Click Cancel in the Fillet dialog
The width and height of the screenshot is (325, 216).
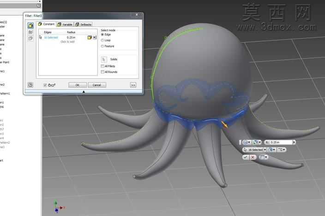tap(97, 85)
